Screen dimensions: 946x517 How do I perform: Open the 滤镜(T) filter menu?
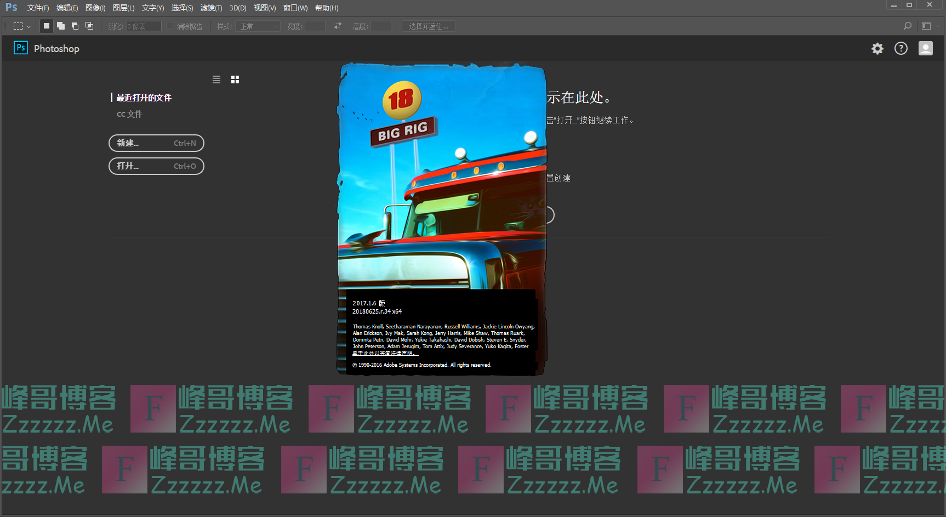click(x=211, y=8)
